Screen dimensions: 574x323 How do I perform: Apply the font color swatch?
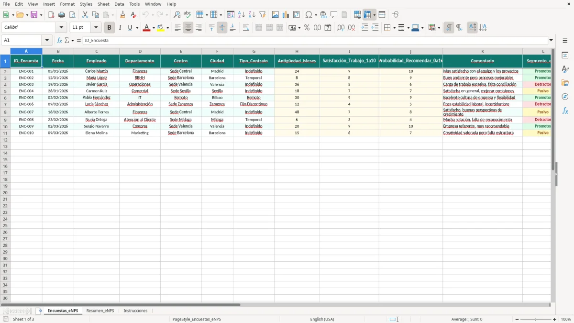(x=146, y=28)
